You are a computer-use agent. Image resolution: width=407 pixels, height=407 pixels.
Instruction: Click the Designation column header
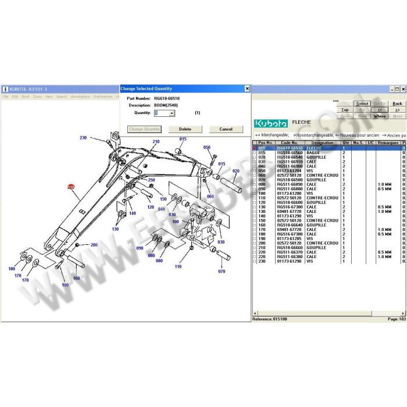click(x=322, y=143)
